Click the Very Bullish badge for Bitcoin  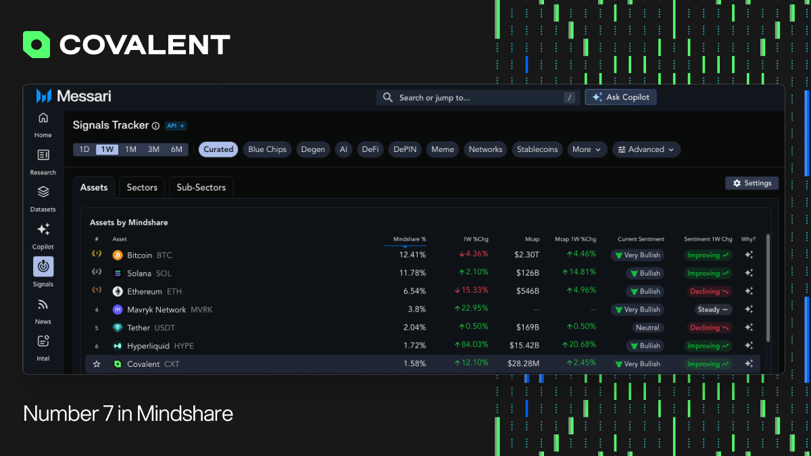tap(637, 255)
